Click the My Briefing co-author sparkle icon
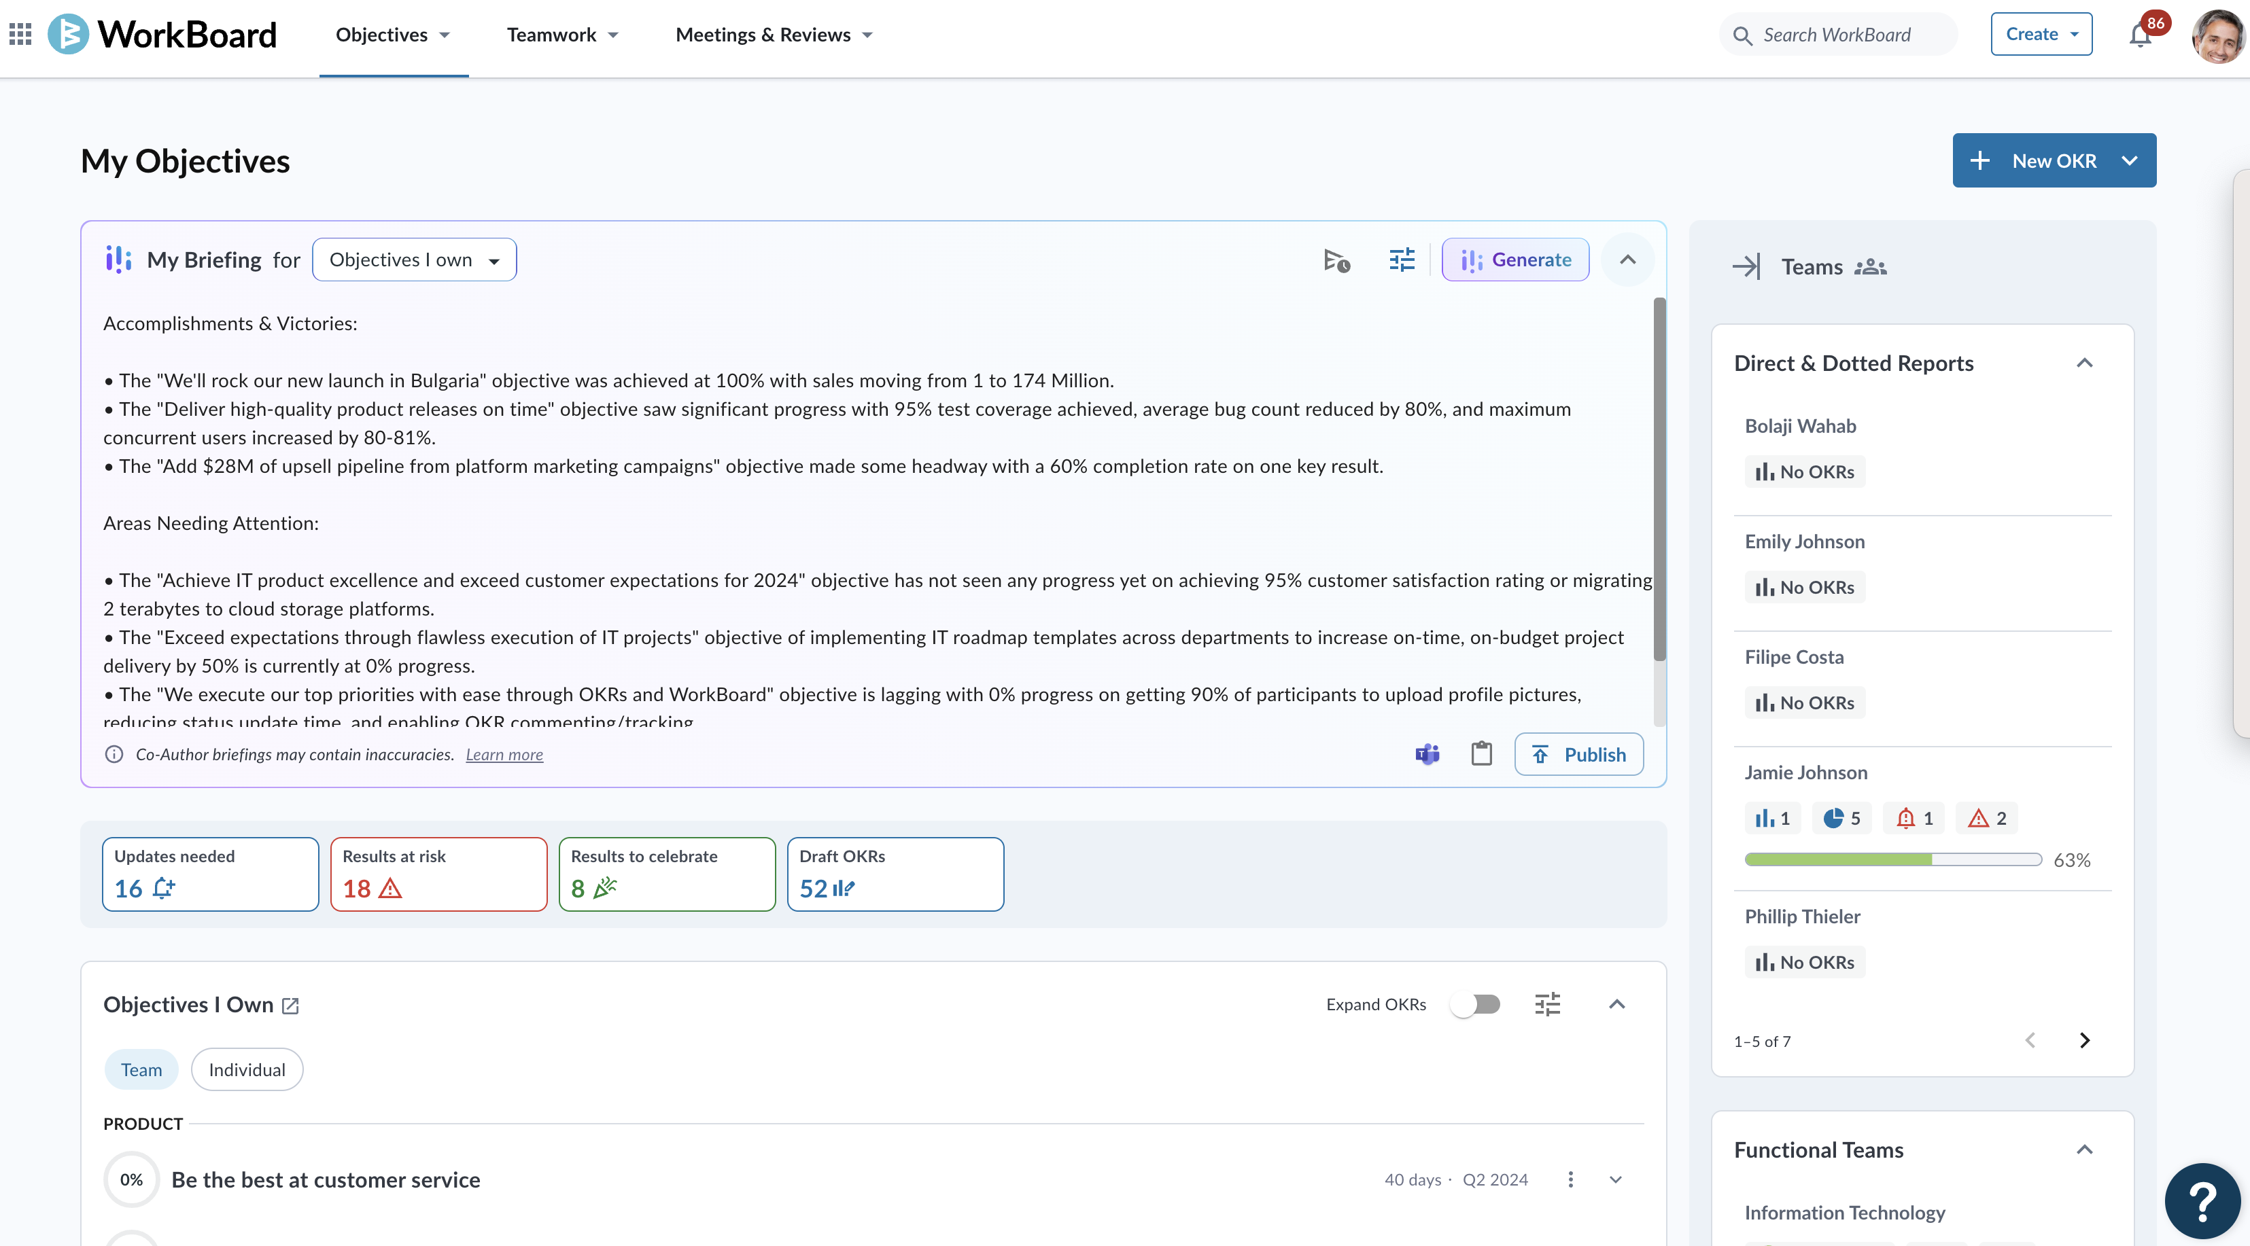This screenshot has width=2250, height=1246. click(x=118, y=260)
